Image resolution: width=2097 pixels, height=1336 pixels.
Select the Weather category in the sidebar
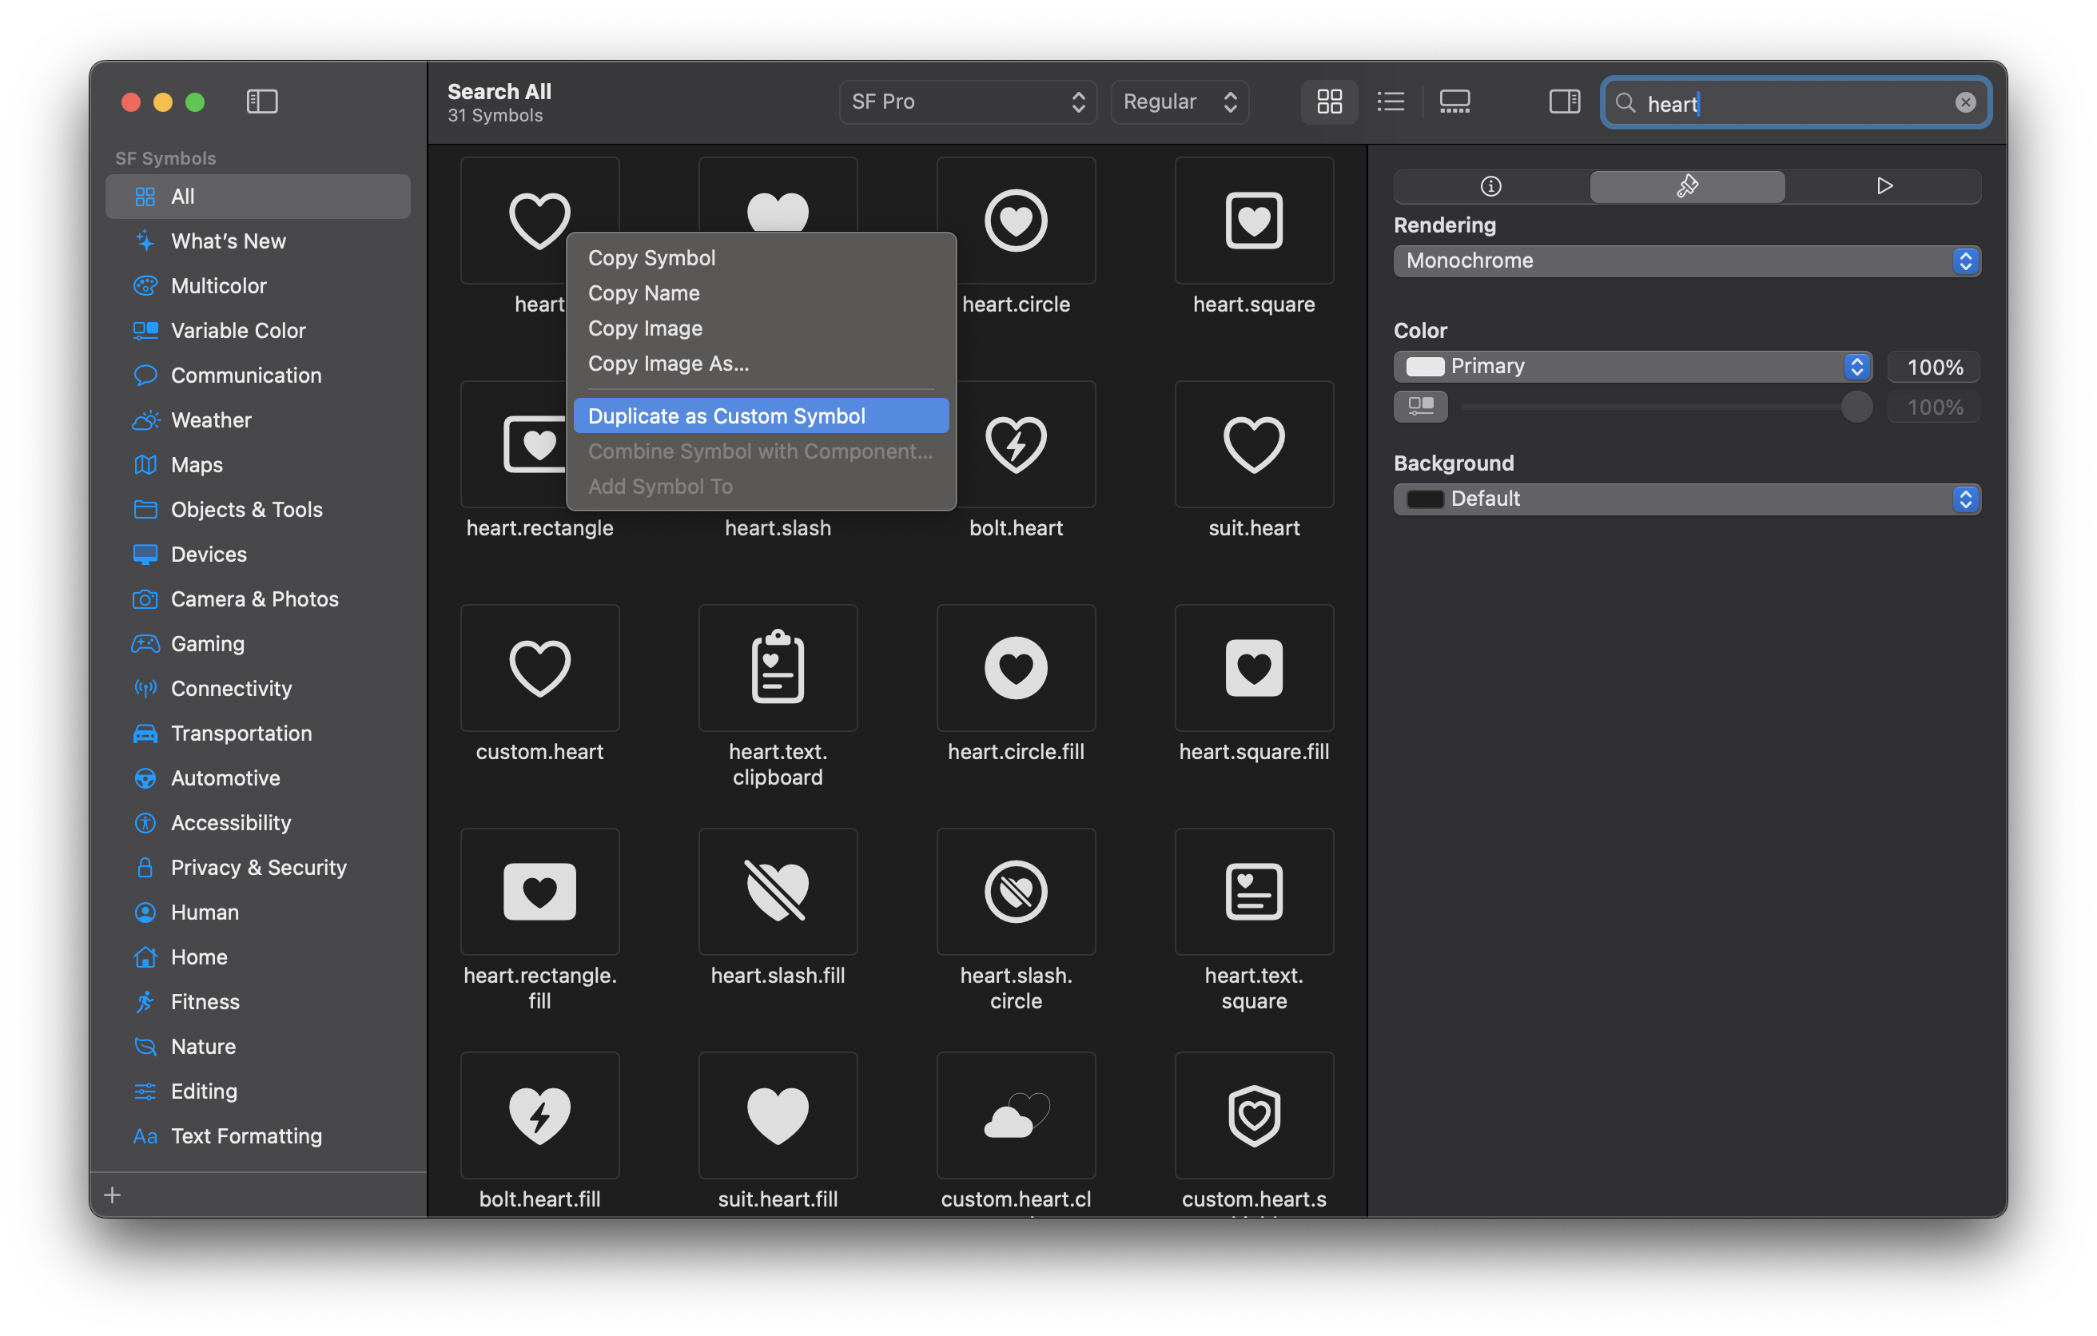pyautogui.click(x=210, y=419)
